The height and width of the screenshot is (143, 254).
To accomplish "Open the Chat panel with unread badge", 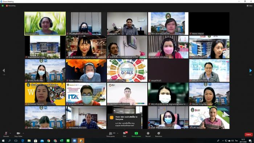I will coord(125,134).
